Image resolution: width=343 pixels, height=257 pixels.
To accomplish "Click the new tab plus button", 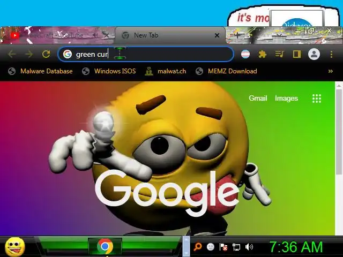I will pyautogui.click(x=237, y=35).
